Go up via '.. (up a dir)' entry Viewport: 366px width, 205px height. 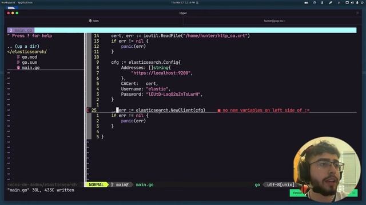[23, 46]
